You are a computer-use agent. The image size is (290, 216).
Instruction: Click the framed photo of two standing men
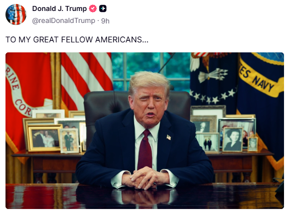pyautogui.click(x=208, y=143)
